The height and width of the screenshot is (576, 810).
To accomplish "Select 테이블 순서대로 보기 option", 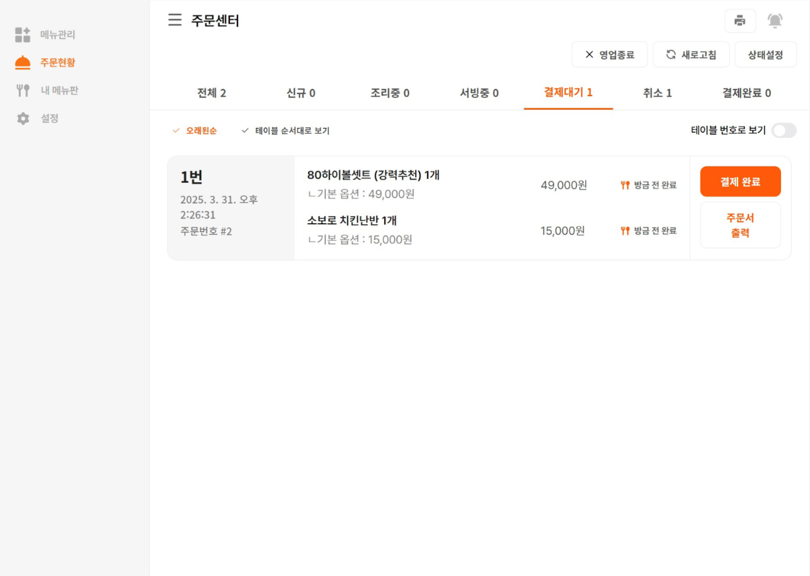I will pos(285,131).
